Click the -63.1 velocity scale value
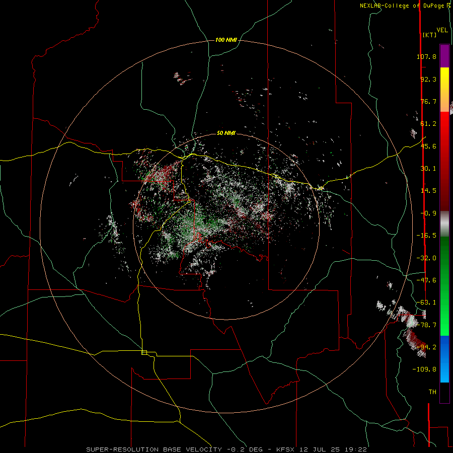Viewport: 453px width, 453px height. pos(426,303)
